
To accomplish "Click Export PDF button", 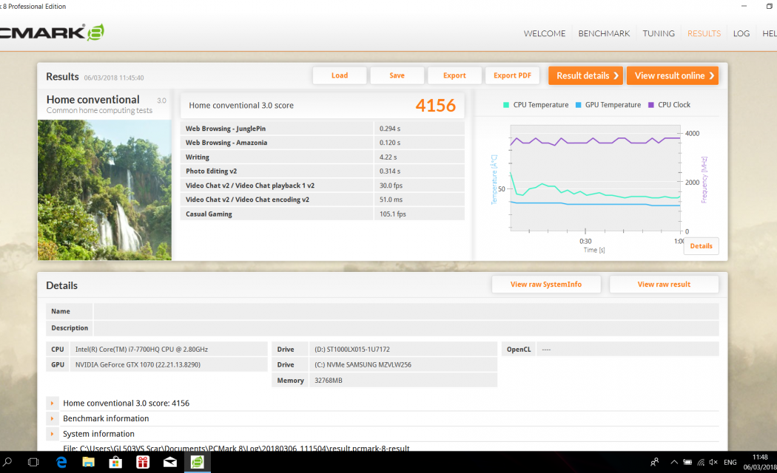I will pos(512,75).
